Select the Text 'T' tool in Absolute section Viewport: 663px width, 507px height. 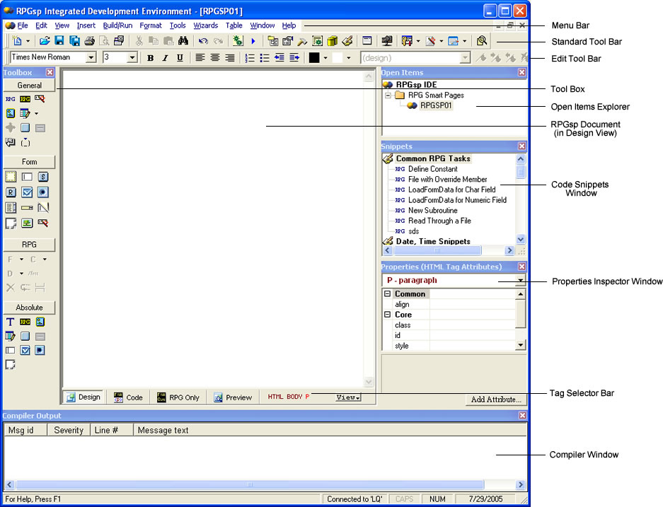click(x=10, y=322)
